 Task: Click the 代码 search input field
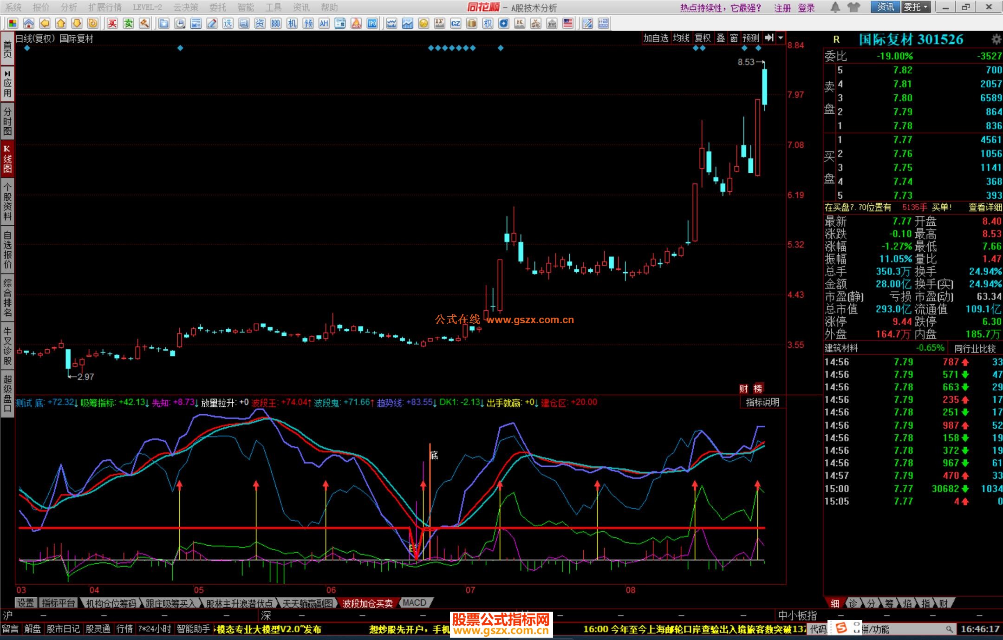pyautogui.click(x=896, y=629)
